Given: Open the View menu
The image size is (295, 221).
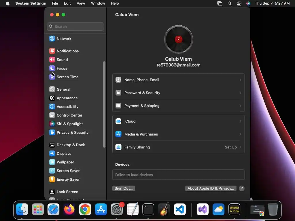Looking at the screenshot, I should (x=81, y=3).
